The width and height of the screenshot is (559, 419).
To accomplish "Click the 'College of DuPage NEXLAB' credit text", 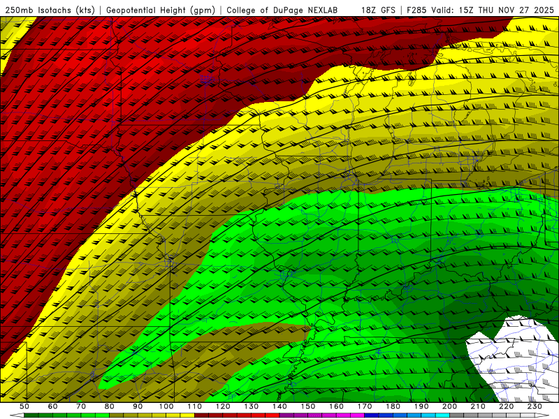I will pos(282,10).
